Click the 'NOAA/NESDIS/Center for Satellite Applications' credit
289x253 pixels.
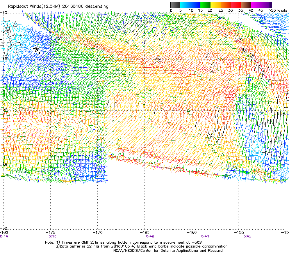click(x=169, y=251)
